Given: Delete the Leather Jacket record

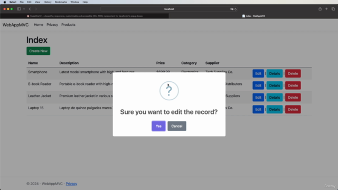Looking at the screenshot, I should [x=293, y=97].
